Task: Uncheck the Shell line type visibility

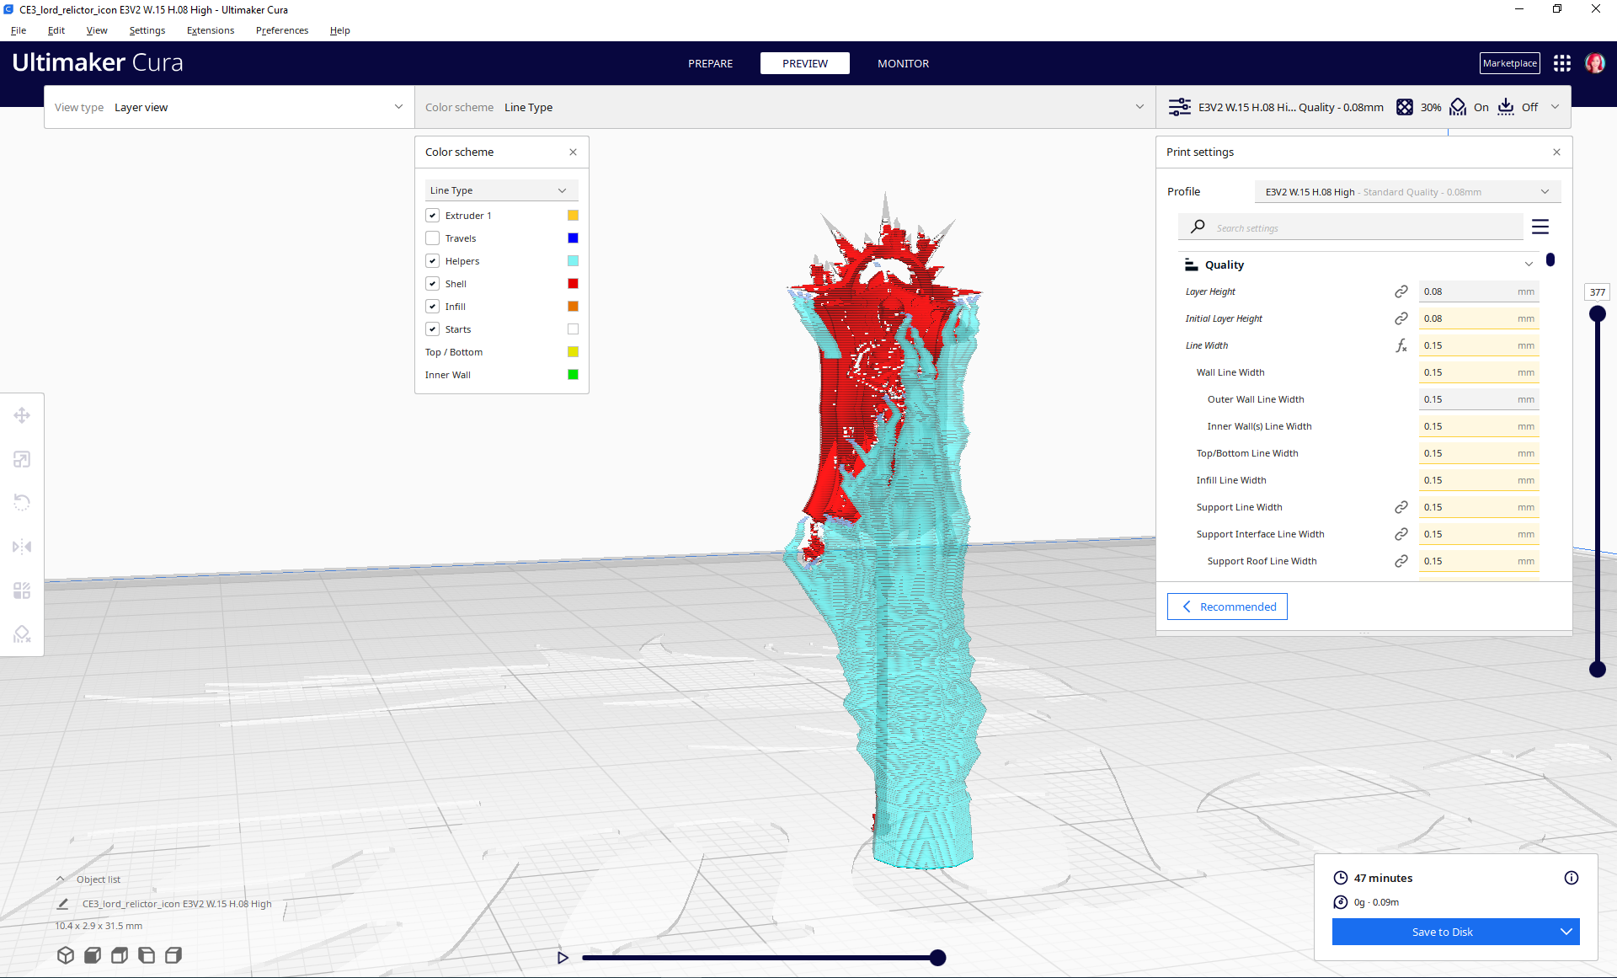Action: click(432, 283)
